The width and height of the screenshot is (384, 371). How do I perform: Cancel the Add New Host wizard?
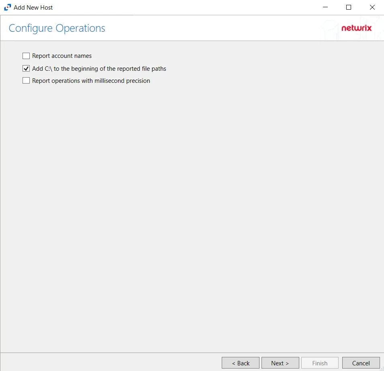[361, 363]
